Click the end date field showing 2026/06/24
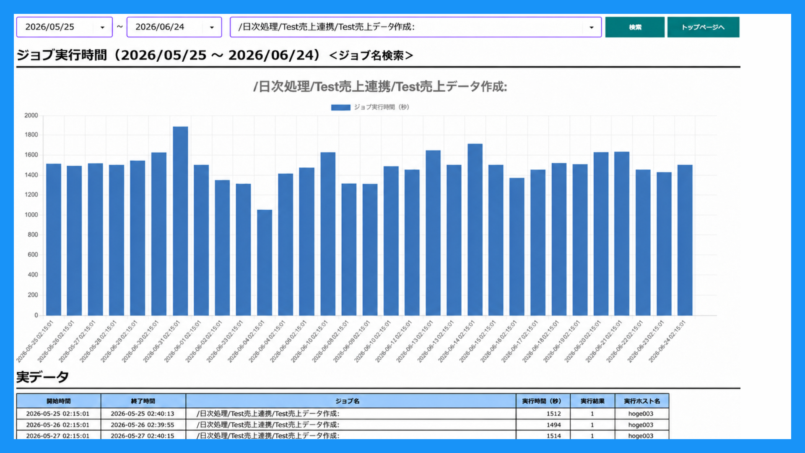 click(174, 27)
